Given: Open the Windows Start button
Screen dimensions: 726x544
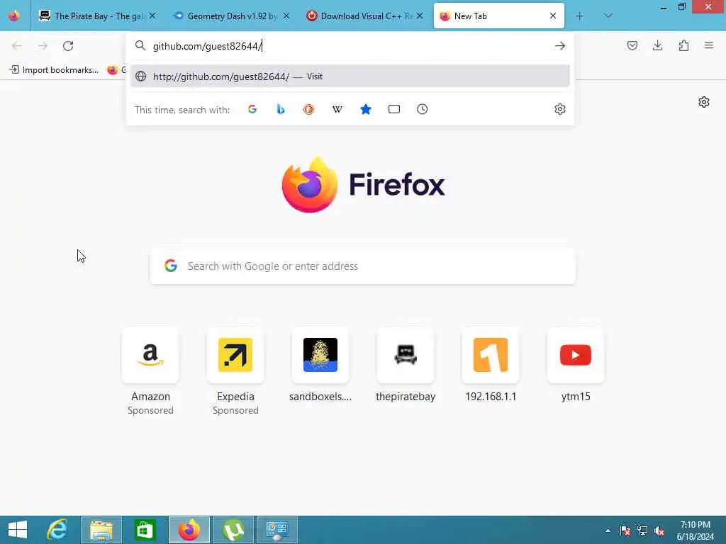Looking at the screenshot, I should pos(18,530).
